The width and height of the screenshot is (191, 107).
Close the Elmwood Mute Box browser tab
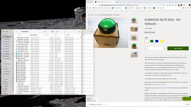pos(113,2)
